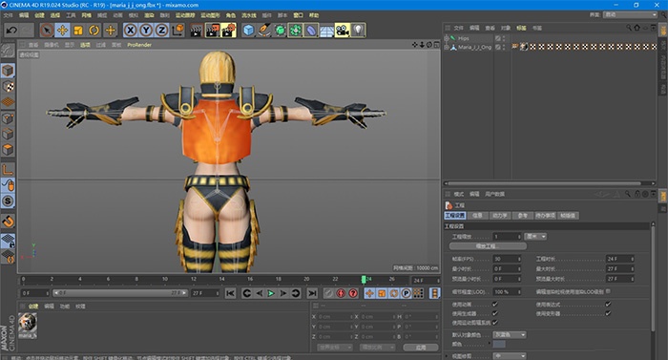668x360 pixels.
Task: Click the object color swatch
Action: click(x=499, y=344)
